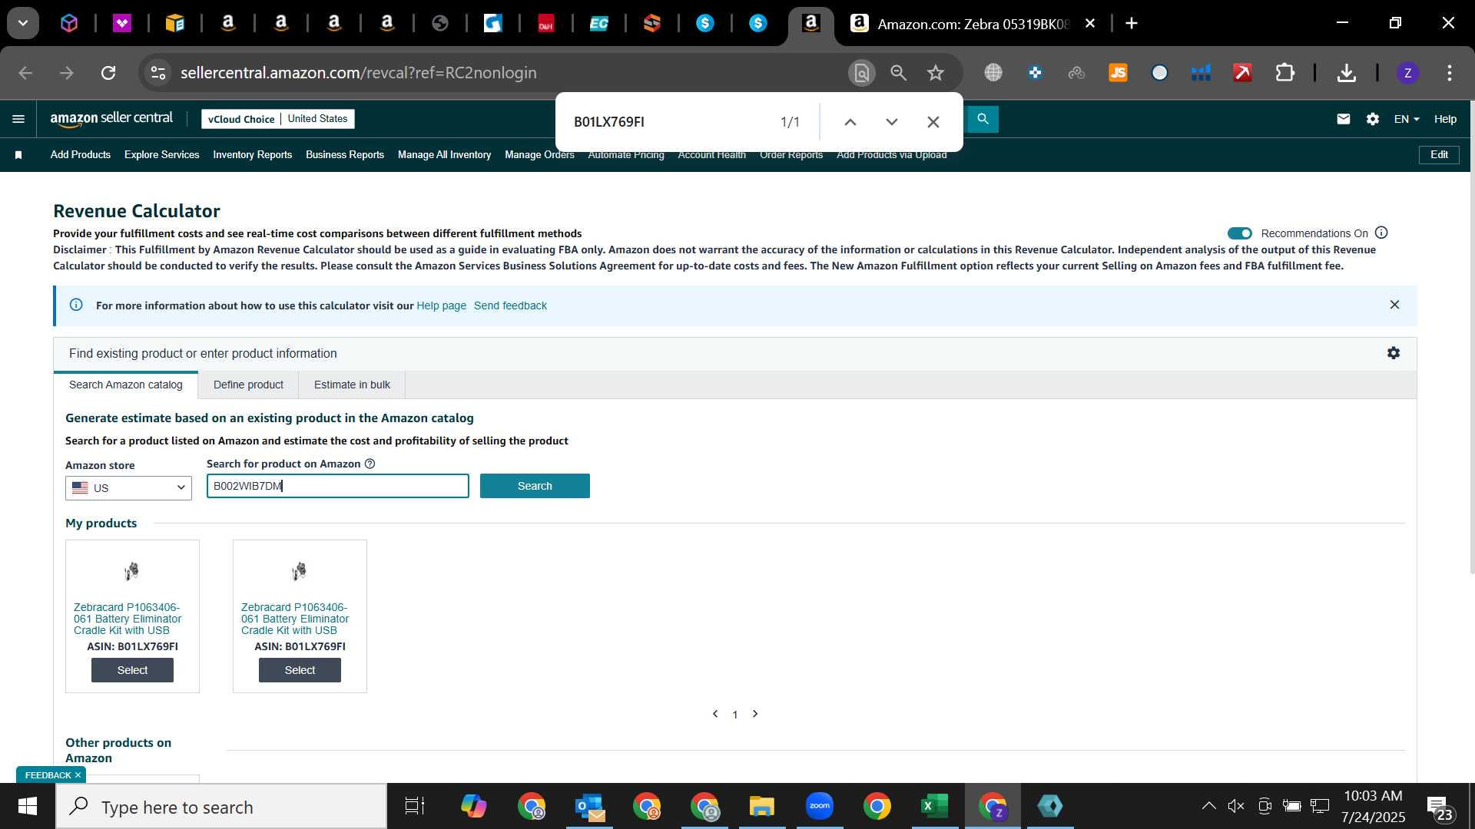1475x829 pixels.
Task: Open the browser Extensions puzzle icon
Action: point(1284,73)
